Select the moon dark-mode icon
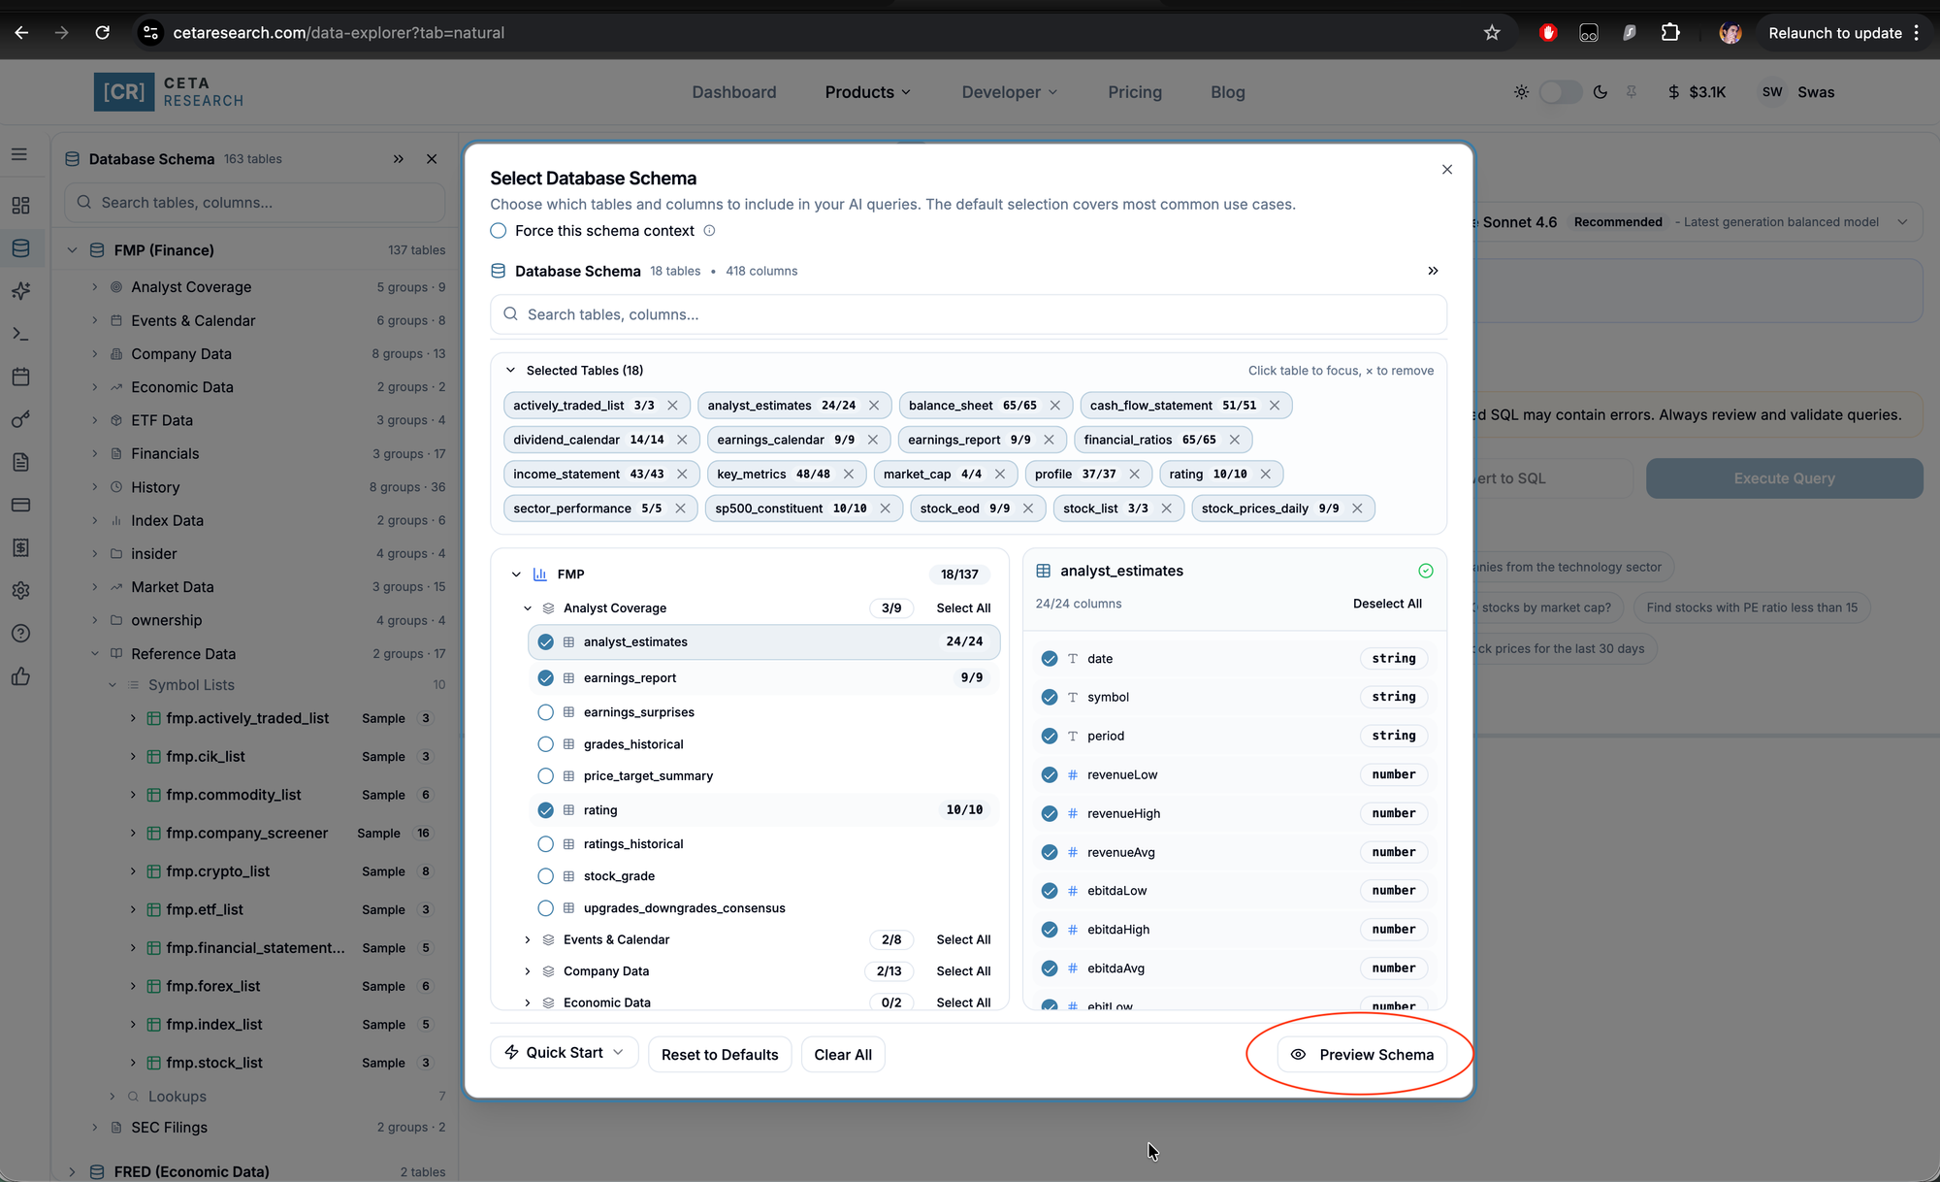1940x1182 pixels. pos(1600,92)
